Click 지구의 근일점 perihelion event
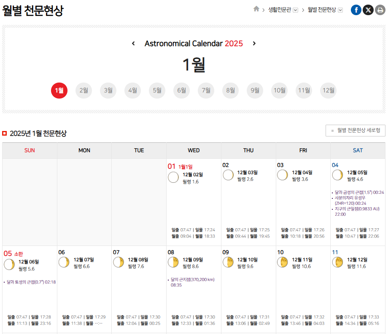This screenshot has height=334, width=388. [x=357, y=208]
